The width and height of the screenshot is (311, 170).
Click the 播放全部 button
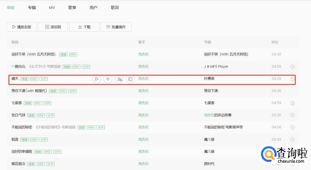[x=22, y=27]
